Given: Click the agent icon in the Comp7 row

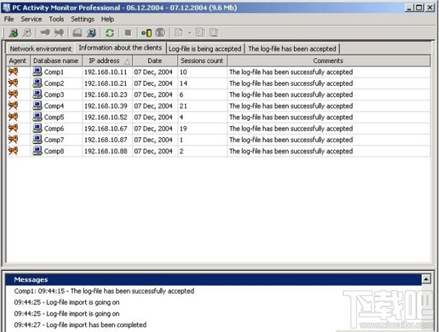Looking at the screenshot, I should tap(13, 139).
